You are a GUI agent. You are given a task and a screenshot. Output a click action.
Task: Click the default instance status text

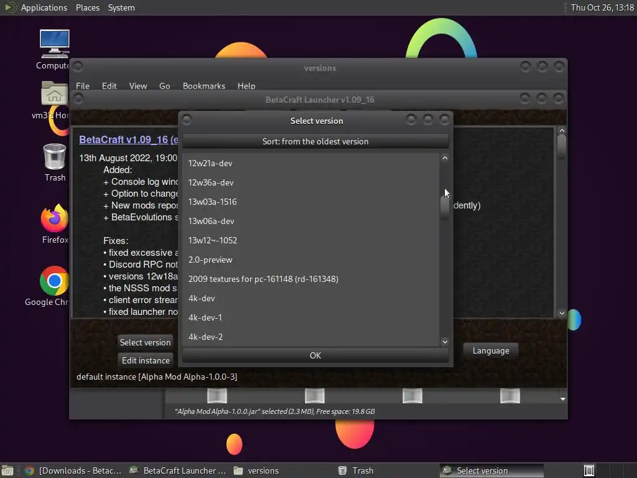tap(157, 377)
